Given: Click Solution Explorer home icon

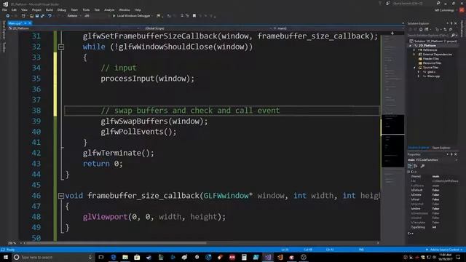Looking at the screenshot, I should pos(421,30).
